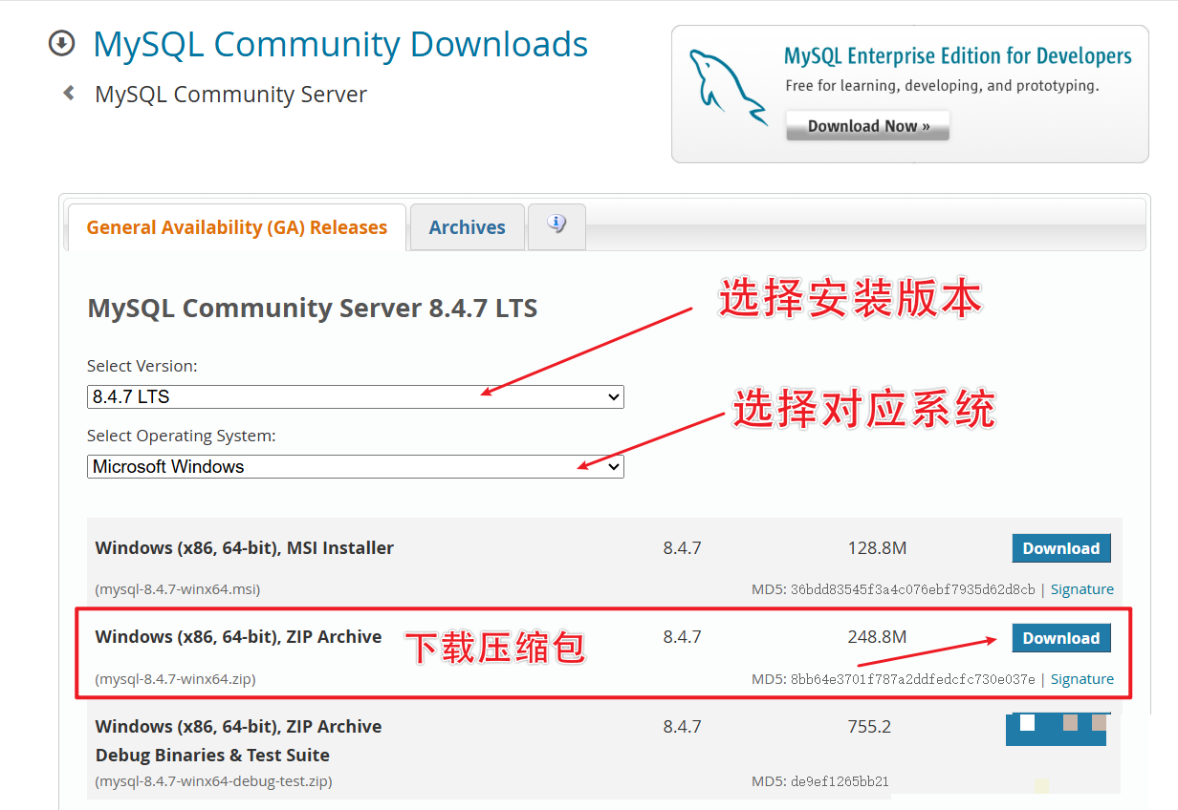Download the MSI Installer package
The width and height of the screenshot is (1178, 810).
(1061, 548)
